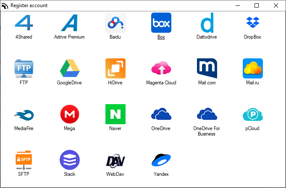
Task: Select the 4Shared cloud service icon
Action: (24, 23)
